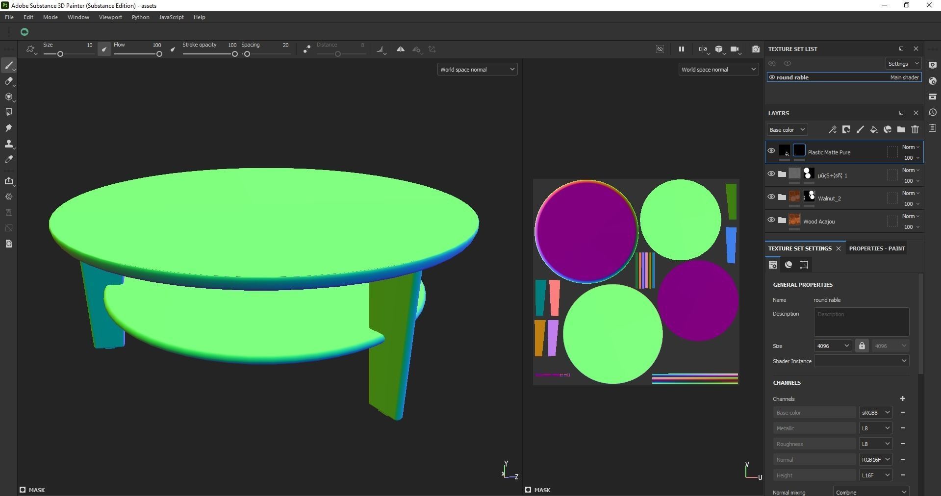941x496 pixels.
Task: Take a viewport screenshot with the camera icon
Action: point(755,49)
